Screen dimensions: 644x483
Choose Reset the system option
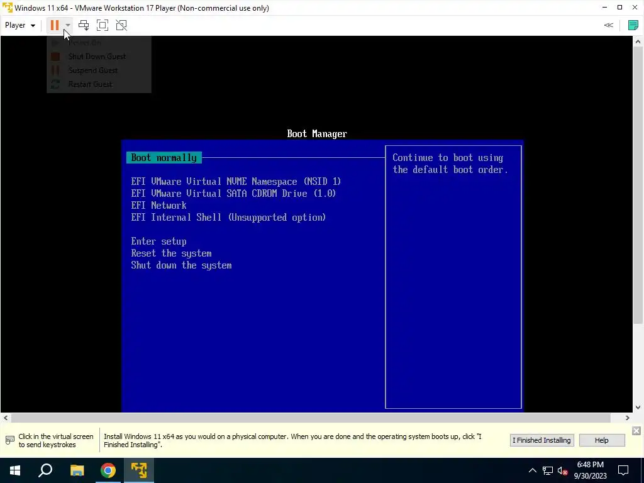coord(171,253)
